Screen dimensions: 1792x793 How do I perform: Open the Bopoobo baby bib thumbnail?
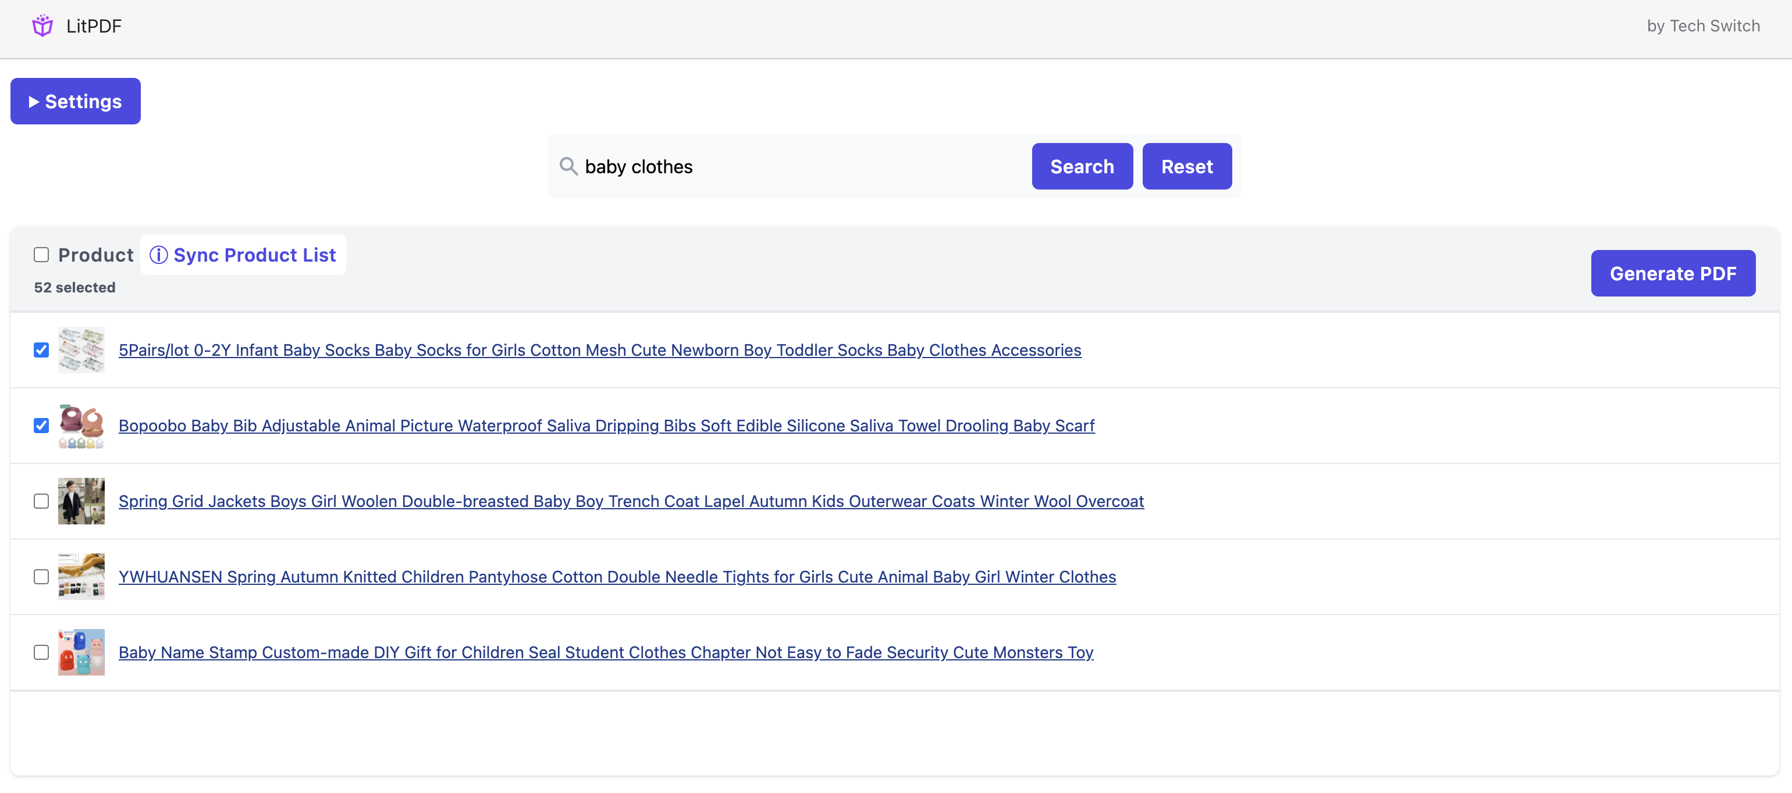(81, 426)
